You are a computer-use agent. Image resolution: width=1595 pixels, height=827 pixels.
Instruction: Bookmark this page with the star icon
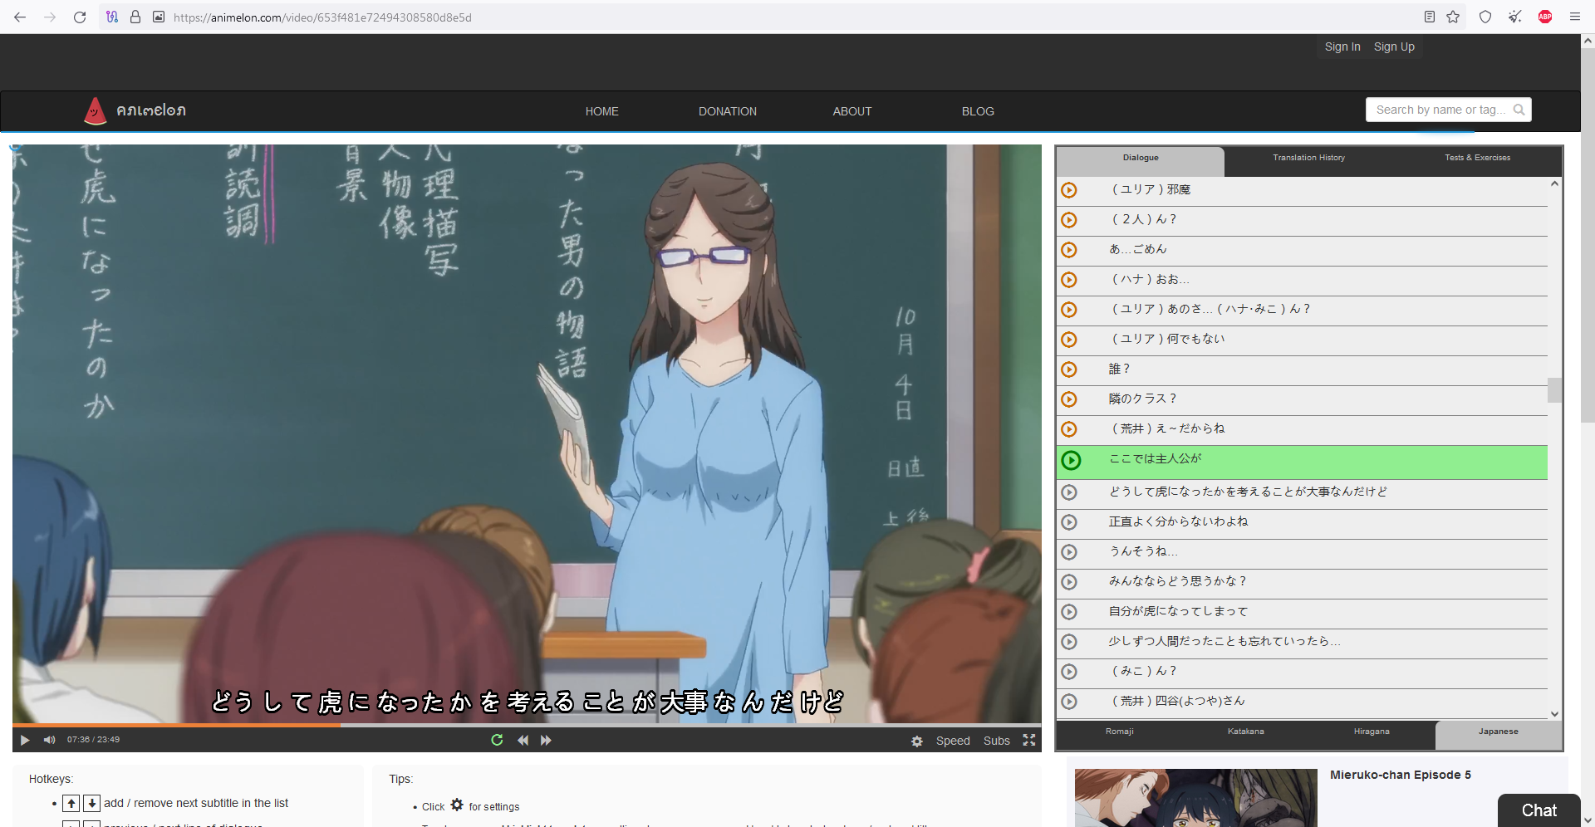pos(1453,17)
